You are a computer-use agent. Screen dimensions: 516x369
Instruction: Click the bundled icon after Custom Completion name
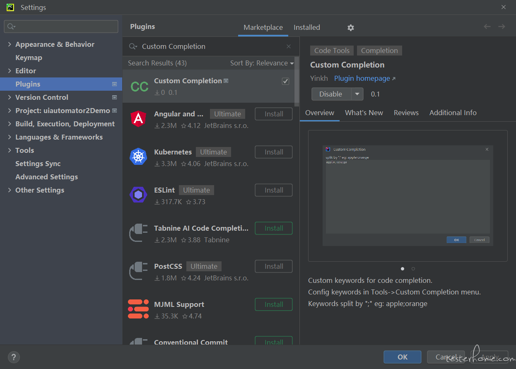[x=226, y=81]
